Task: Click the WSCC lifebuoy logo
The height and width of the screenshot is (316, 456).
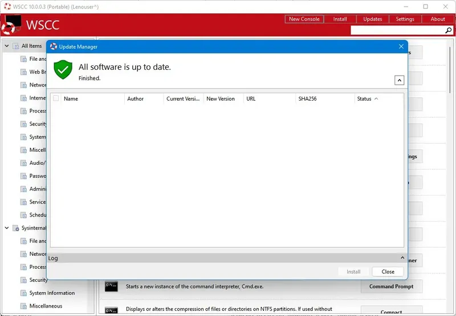Action: point(11,25)
